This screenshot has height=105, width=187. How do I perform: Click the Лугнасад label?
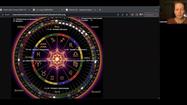tap(96, 92)
